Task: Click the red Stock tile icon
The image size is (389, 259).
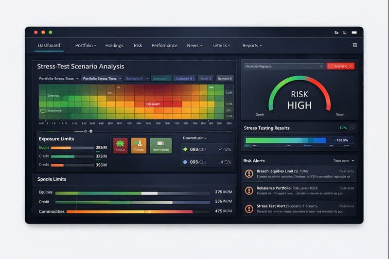Action: pos(120,145)
